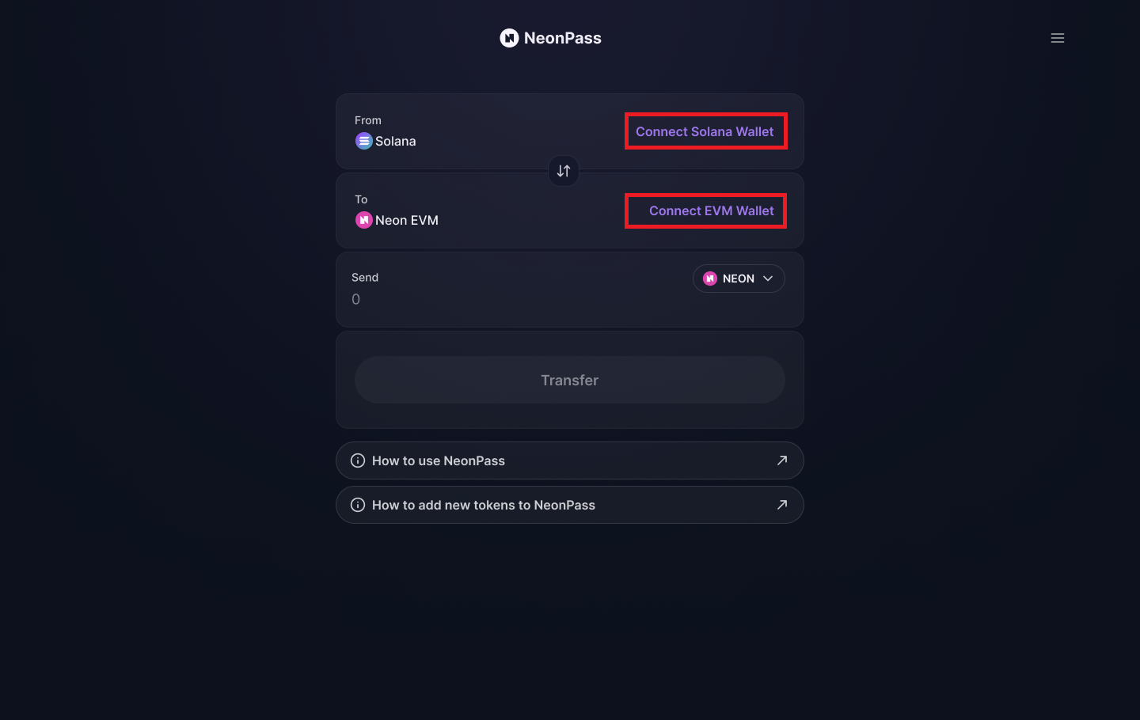1140x720 pixels.
Task: Click the NEON token logo icon
Action: click(710, 279)
